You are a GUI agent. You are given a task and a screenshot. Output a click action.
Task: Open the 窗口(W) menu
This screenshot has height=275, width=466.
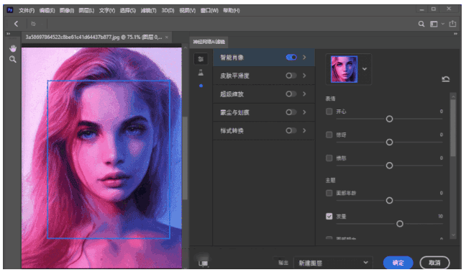(x=209, y=10)
